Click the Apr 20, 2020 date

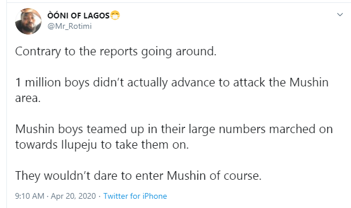tap(73, 196)
